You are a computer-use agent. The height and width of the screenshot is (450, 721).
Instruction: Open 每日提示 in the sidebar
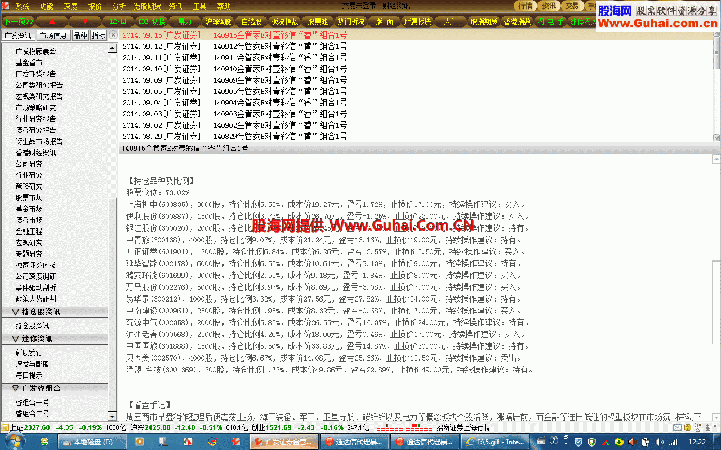(x=29, y=375)
